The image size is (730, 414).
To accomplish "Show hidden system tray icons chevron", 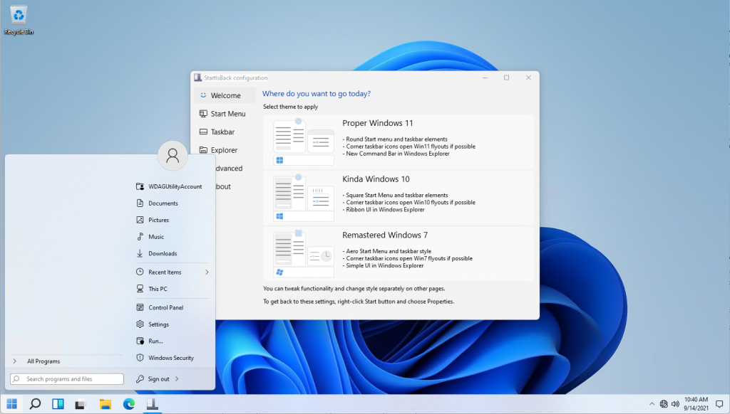I will pos(652,404).
